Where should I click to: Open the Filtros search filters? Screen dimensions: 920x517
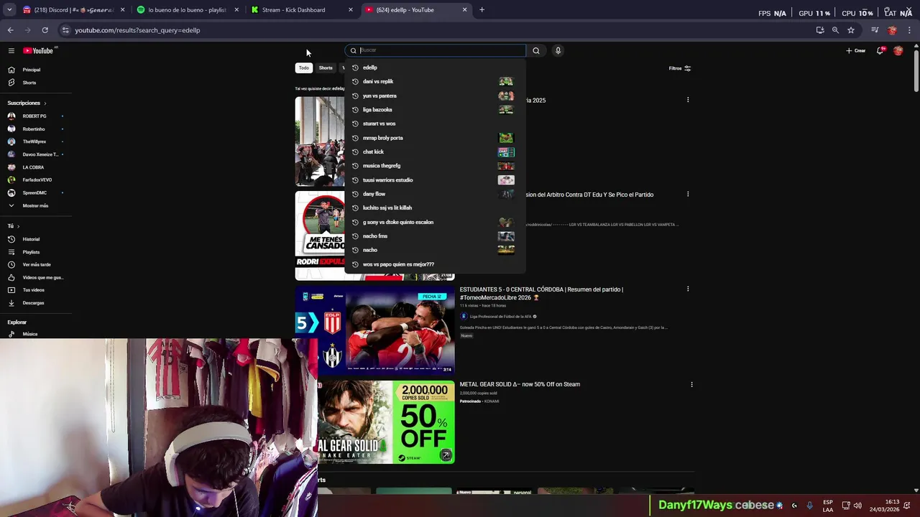pyautogui.click(x=680, y=68)
